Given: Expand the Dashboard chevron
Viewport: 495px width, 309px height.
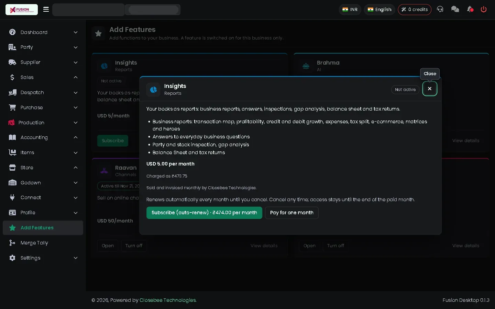Looking at the screenshot, I should click(x=76, y=32).
